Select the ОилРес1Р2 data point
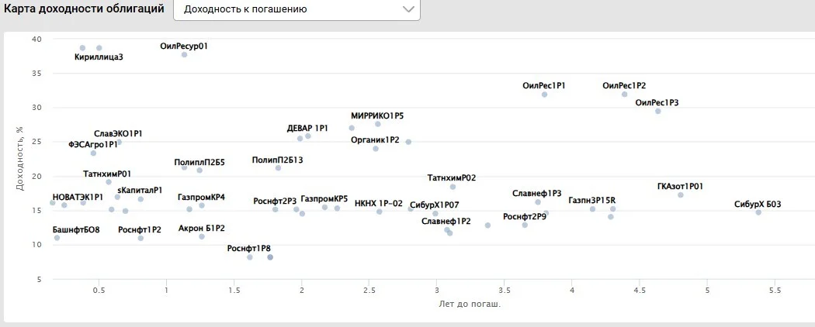 [x=624, y=95]
